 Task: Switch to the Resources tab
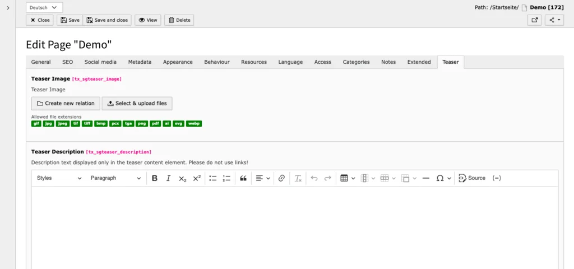coord(254,62)
